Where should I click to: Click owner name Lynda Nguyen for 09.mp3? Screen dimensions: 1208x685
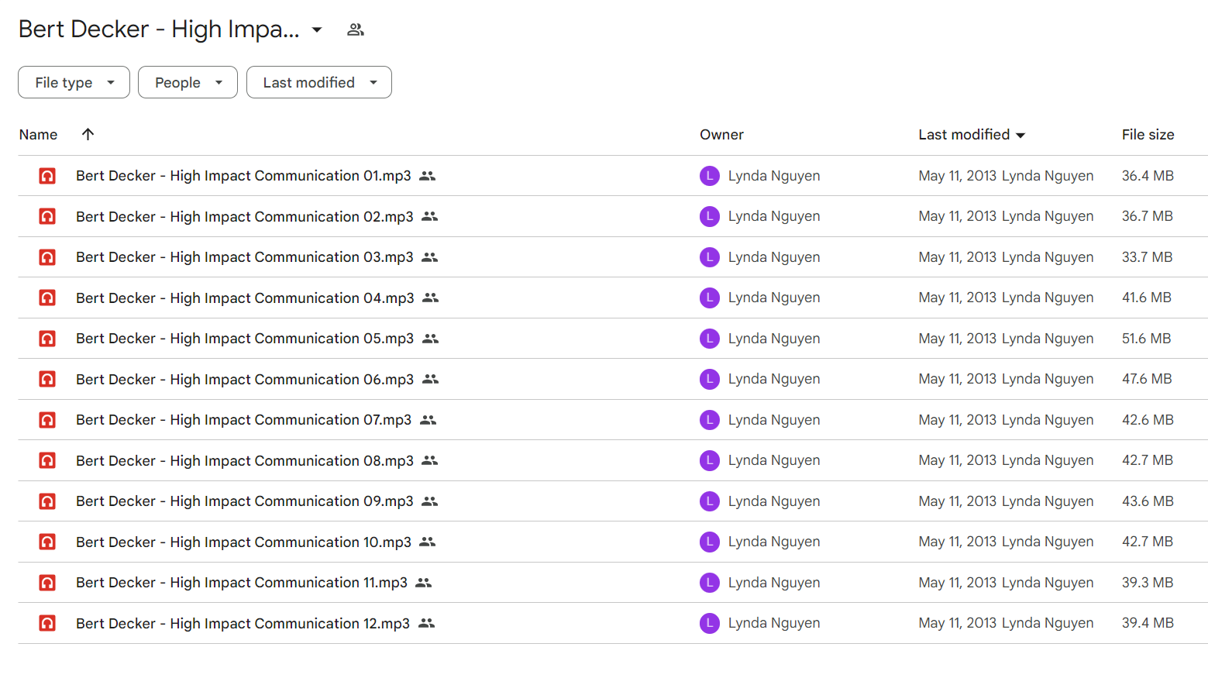tap(774, 501)
